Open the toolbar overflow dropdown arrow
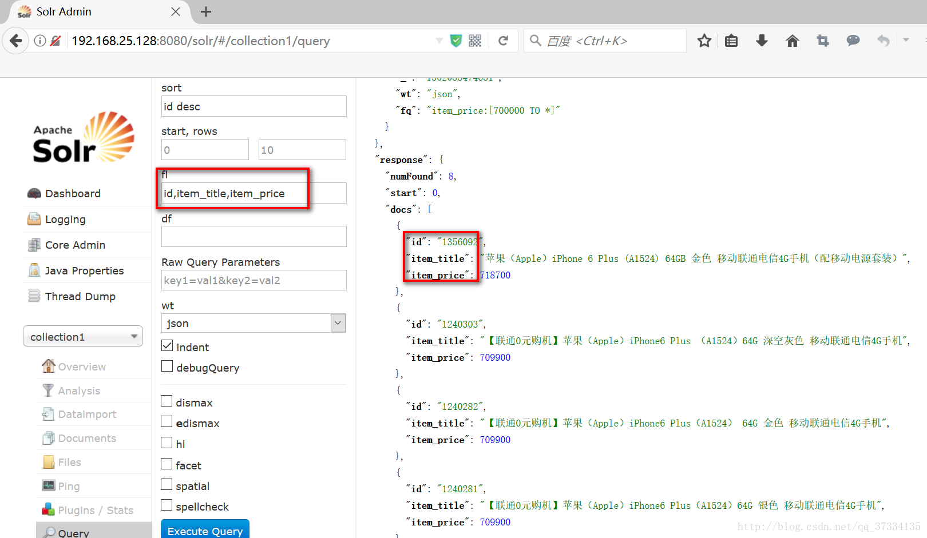This screenshot has height=538, width=927. [906, 40]
